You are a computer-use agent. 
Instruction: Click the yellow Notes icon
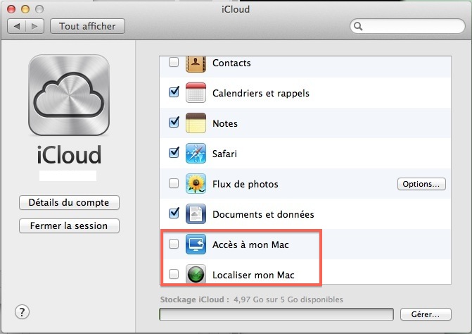195,123
